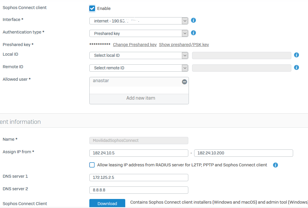View the Remote ID info icon

296,68
